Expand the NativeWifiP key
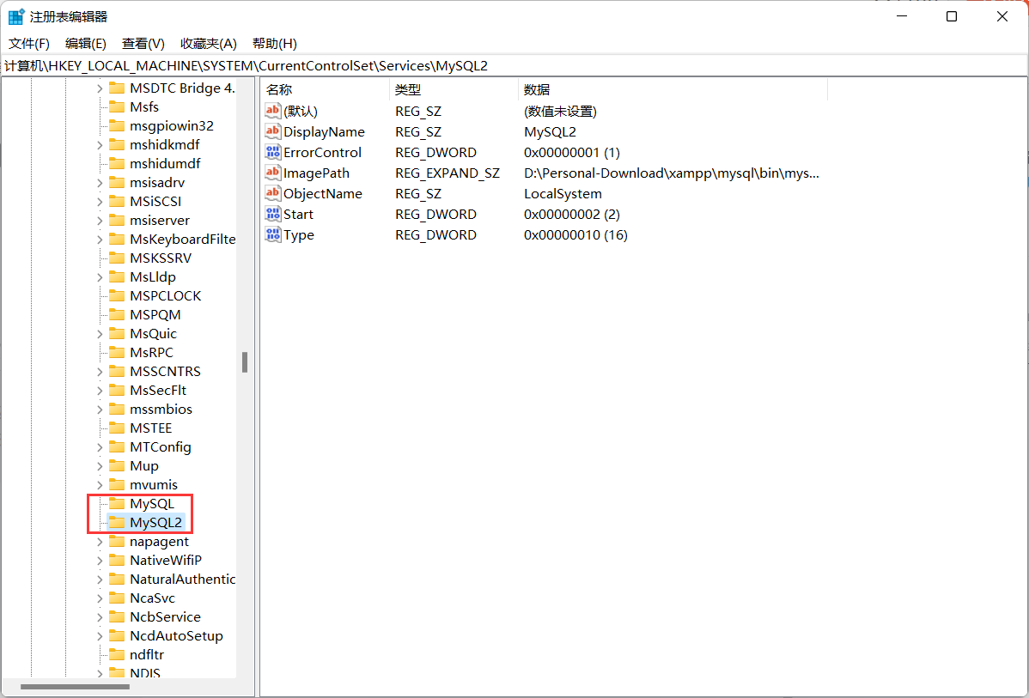This screenshot has width=1029, height=698. pyautogui.click(x=100, y=561)
